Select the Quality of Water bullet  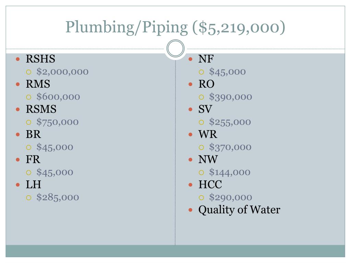coord(239,210)
